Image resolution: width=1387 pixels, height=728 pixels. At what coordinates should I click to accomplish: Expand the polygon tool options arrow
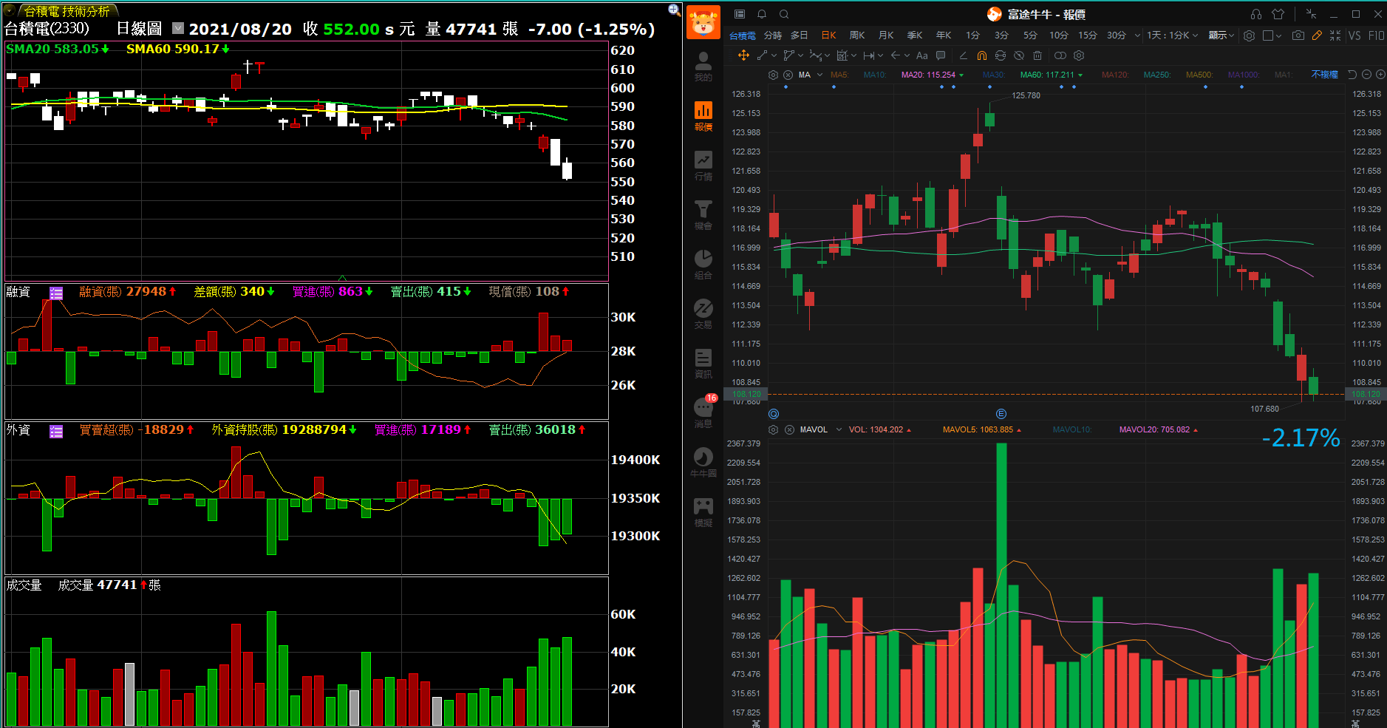point(800,55)
